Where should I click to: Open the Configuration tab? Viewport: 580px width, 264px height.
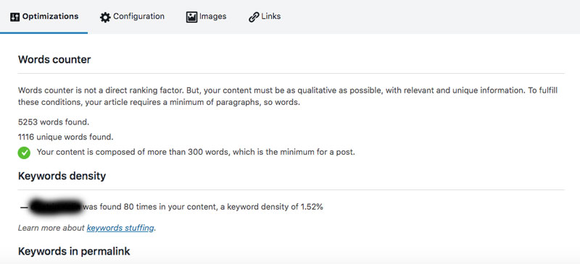[132, 17]
